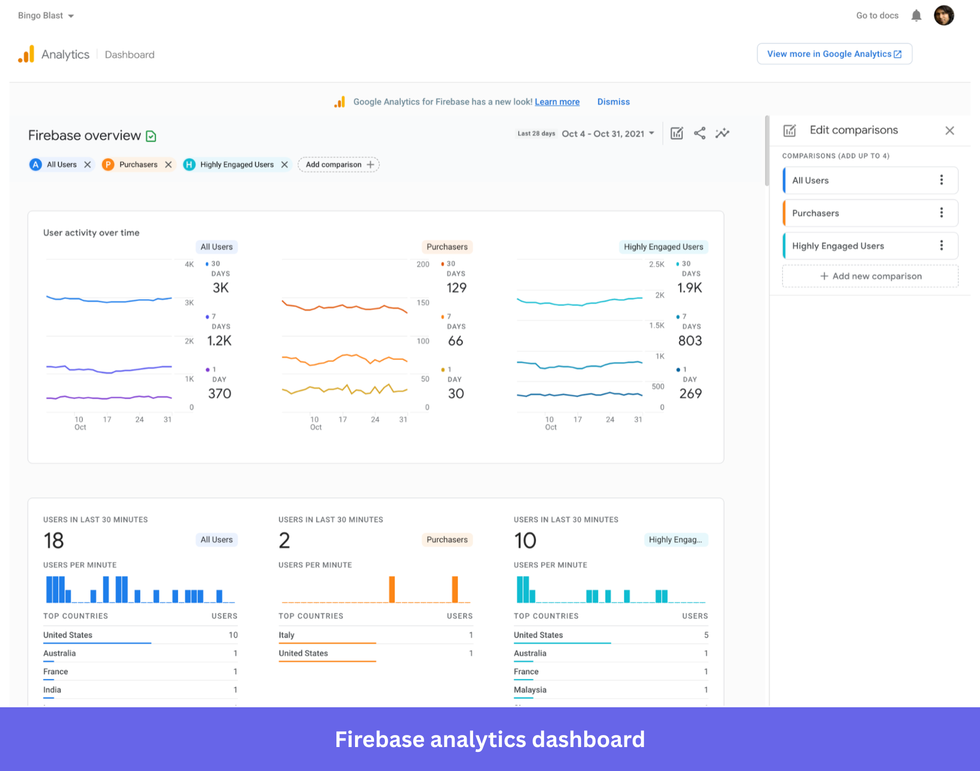Image resolution: width=980 pixels, height=771 pixels.
Task: Click Add comparison chip
Action: [x=339, y=164]
